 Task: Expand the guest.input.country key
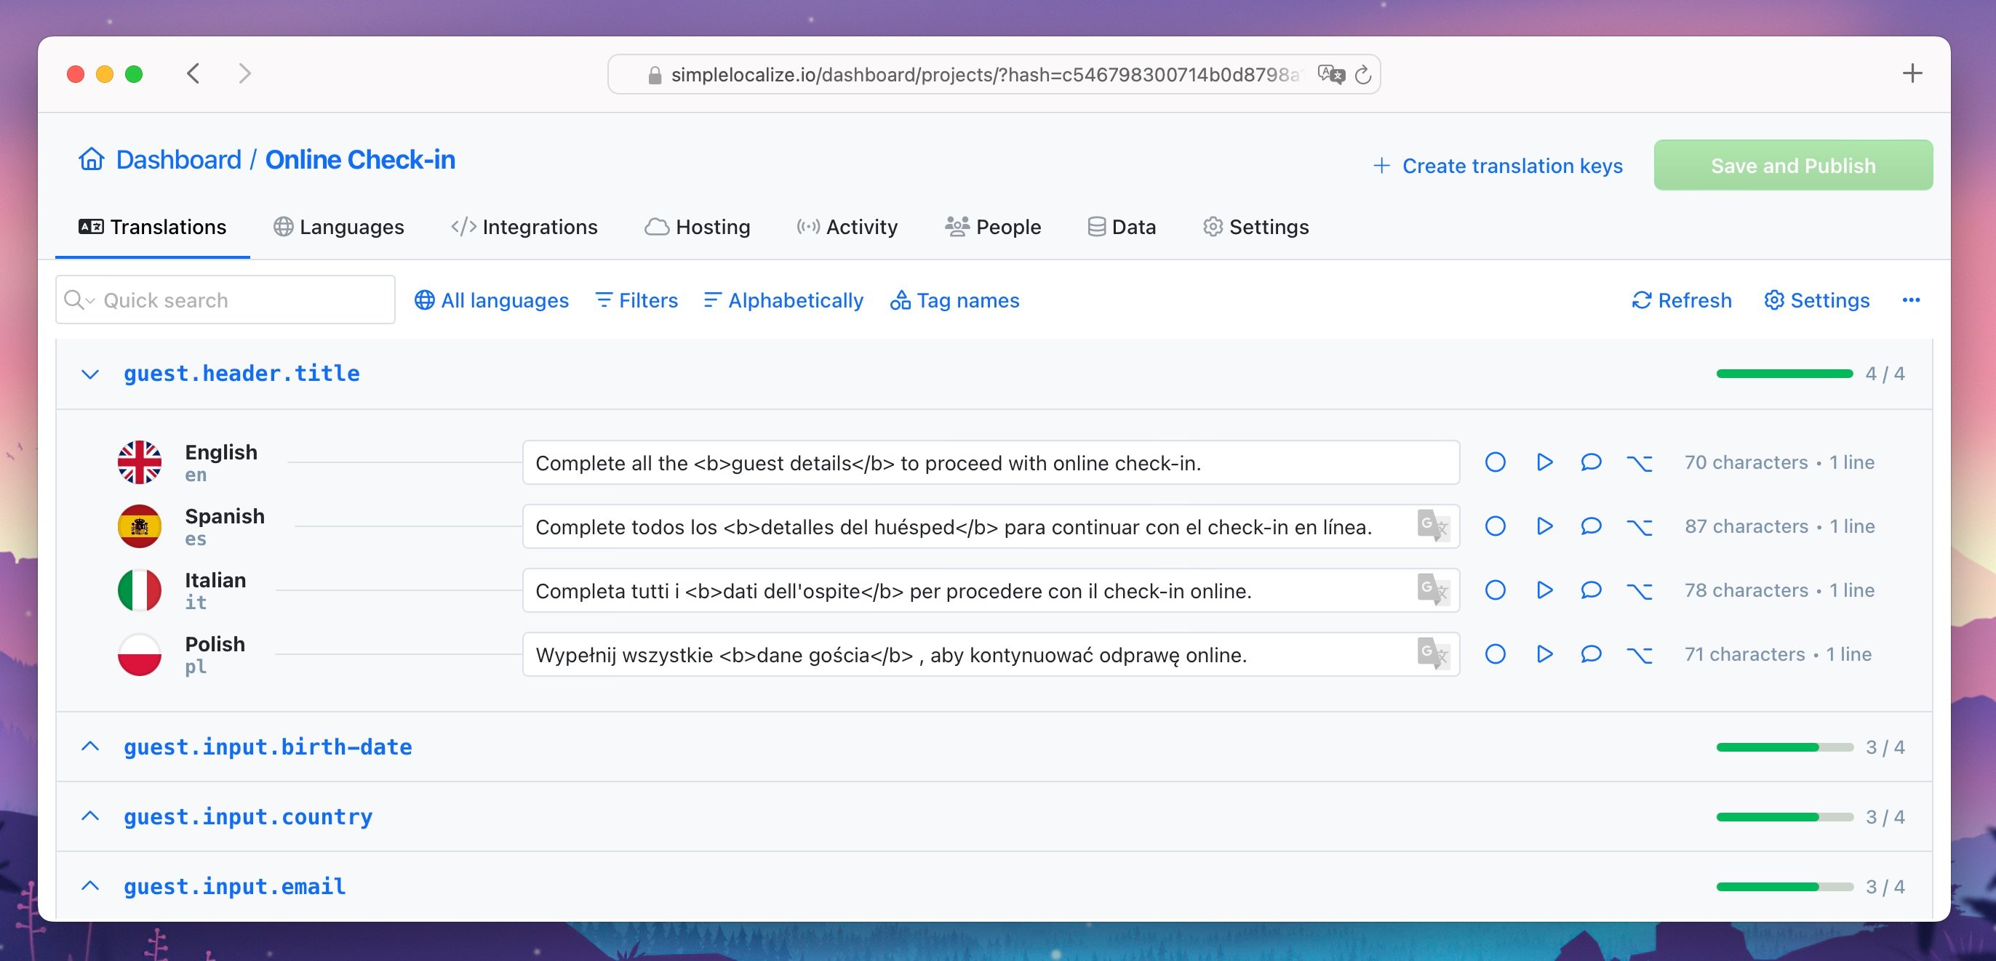[x=90, y=816]
